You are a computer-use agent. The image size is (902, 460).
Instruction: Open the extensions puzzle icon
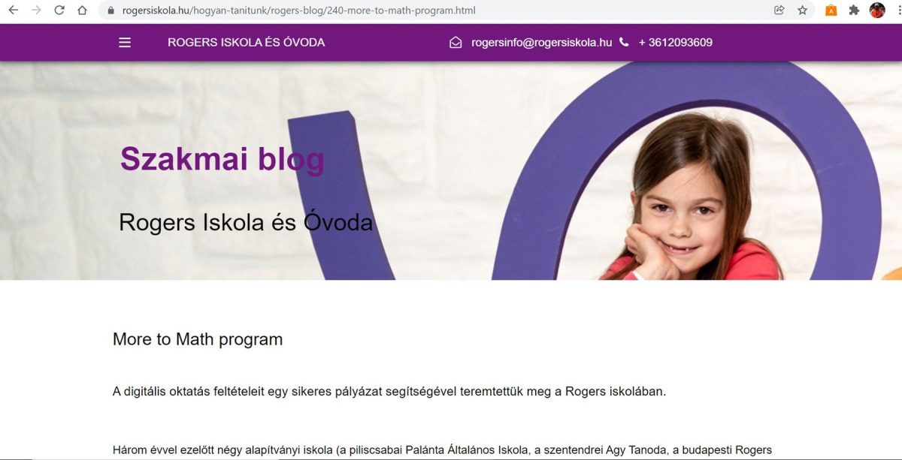[854, 11]
